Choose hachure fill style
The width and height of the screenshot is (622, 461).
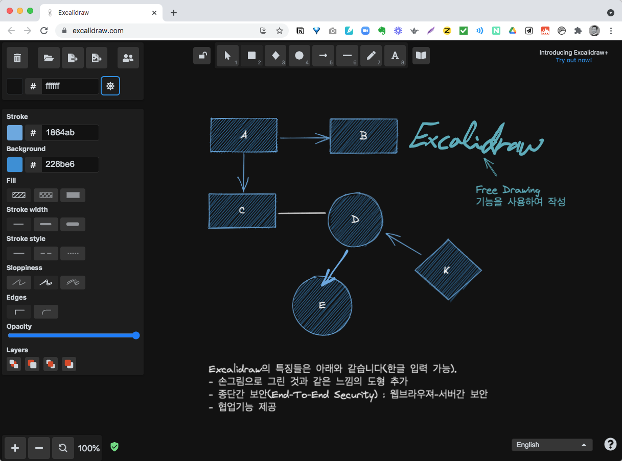[19, 195]
